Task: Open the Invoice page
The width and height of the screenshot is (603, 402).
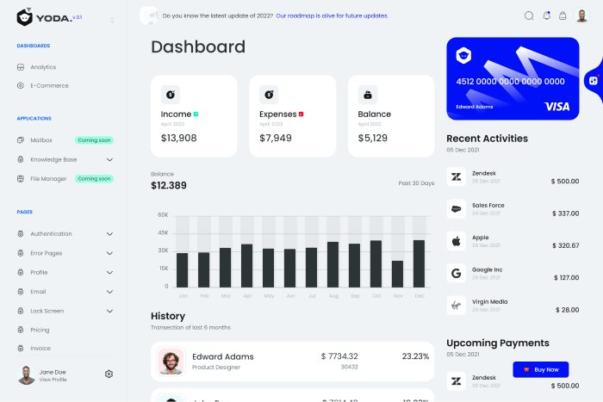Action: 40,348
